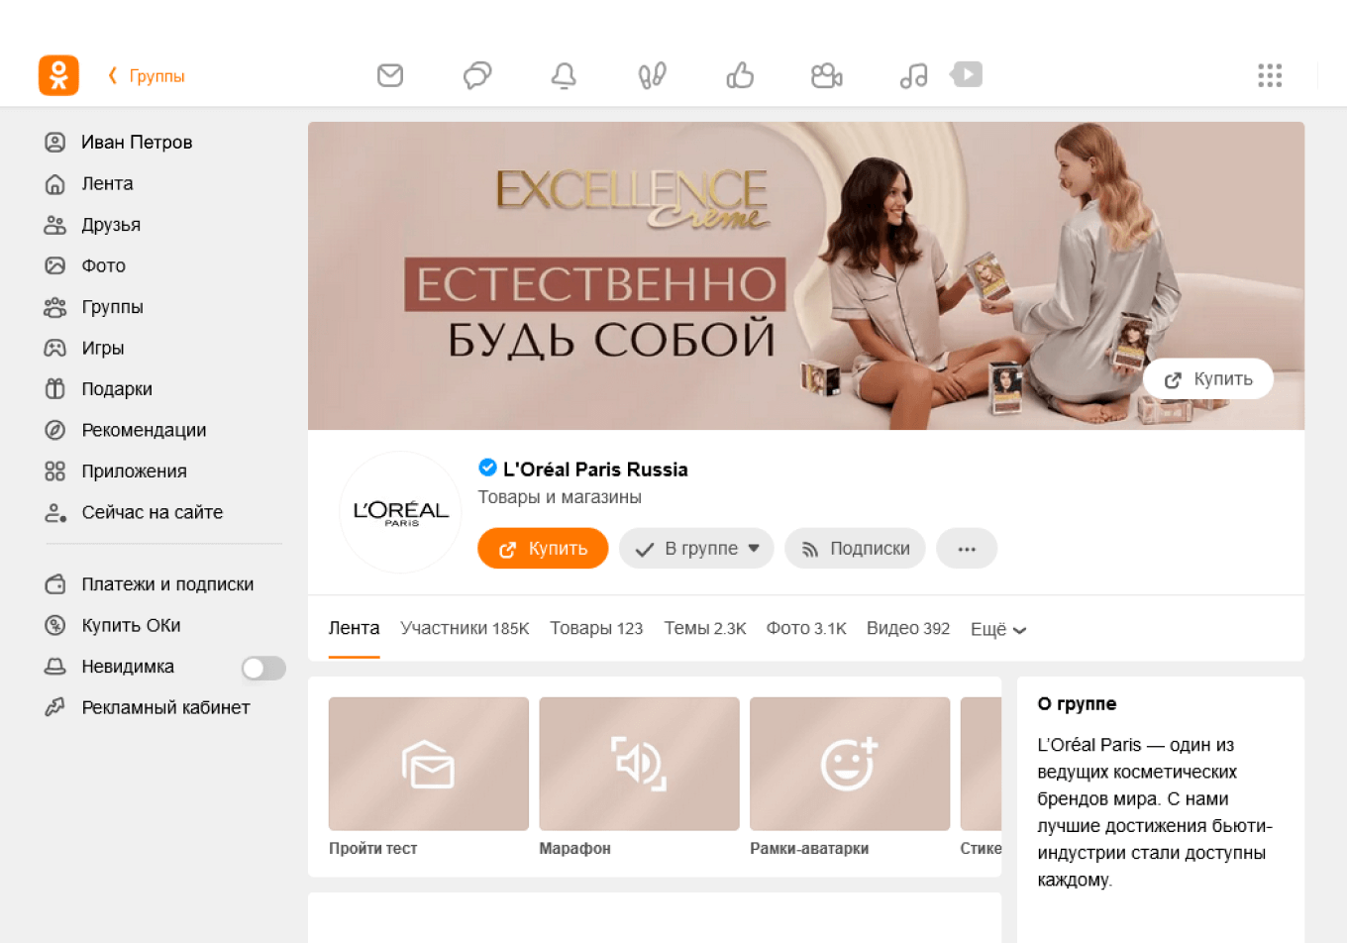Open music with the note icon

point(913,74)
